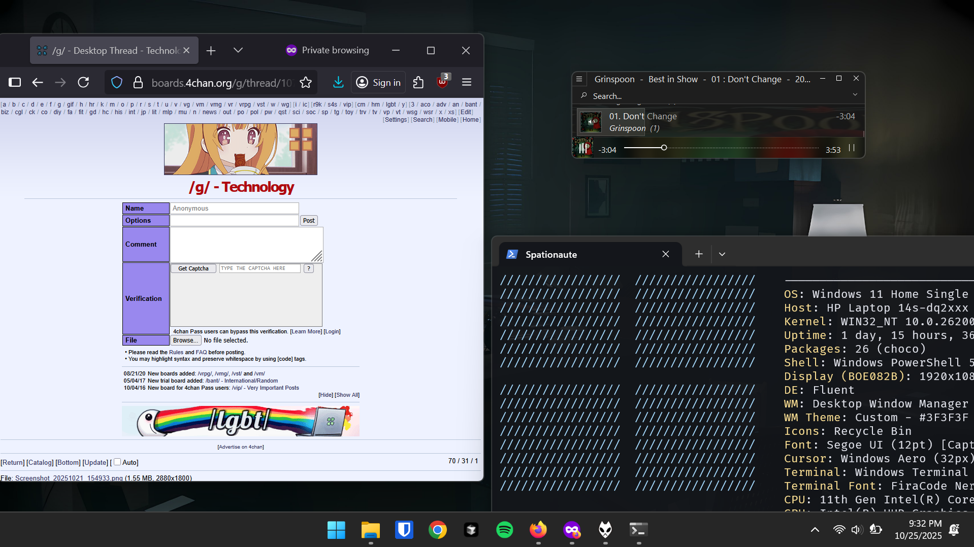This screenshot has height=547, width=974.
Task: Select the Spationaute terminal tab
Action: coord(590,254)
